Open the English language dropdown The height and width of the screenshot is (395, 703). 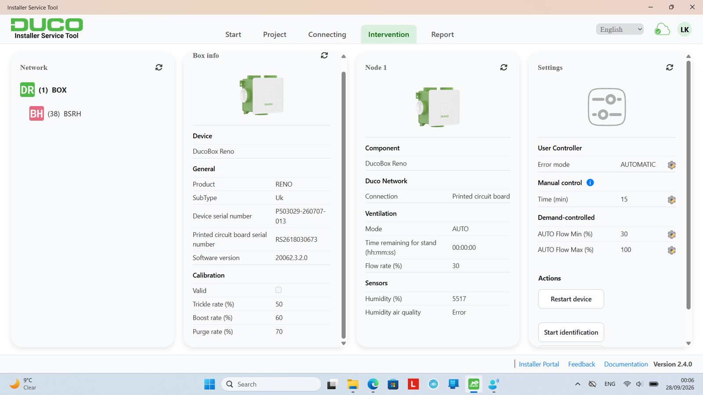click(620, 29)
